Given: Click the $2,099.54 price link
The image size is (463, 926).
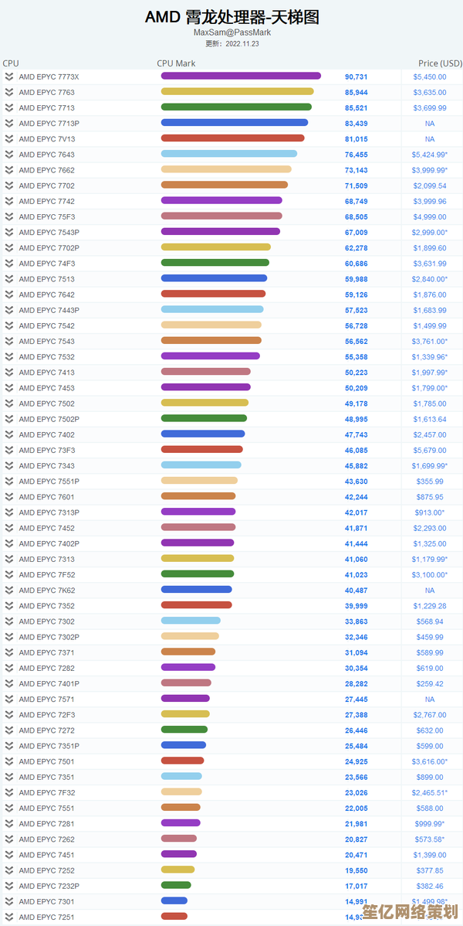Looking at the screenshot, I should tap(429, 186).
